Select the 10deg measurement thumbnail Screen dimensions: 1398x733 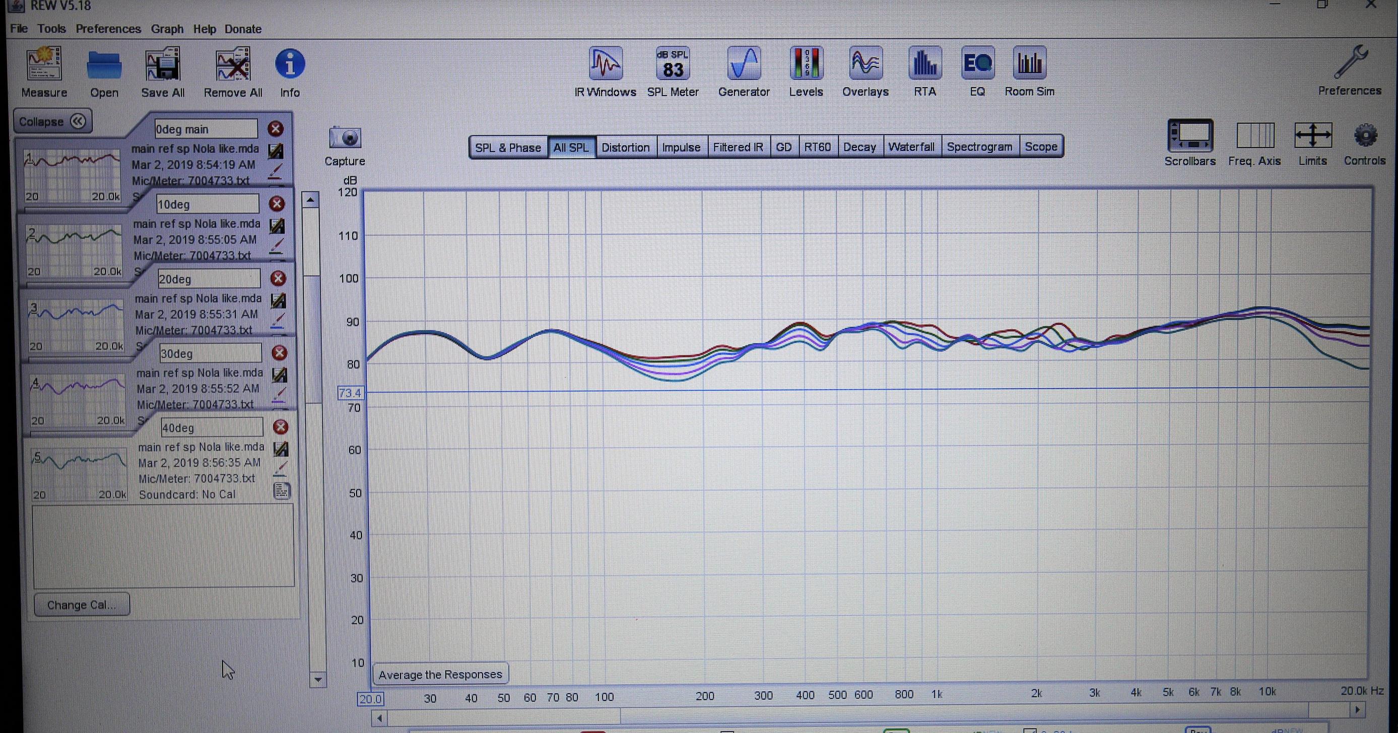coord(75,251)
